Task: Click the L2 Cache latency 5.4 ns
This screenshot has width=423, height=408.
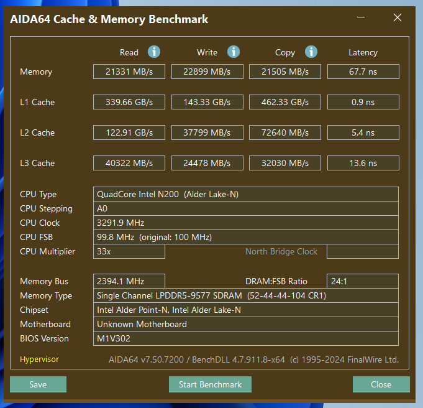Action: pyautogui.click(x=363, y=132)
